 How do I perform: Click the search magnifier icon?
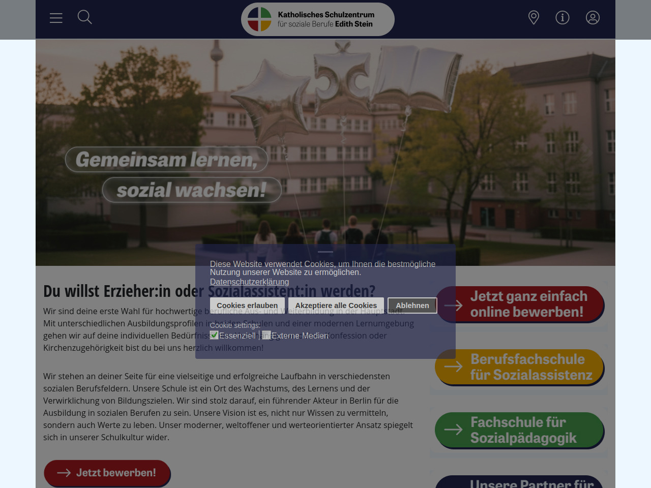click(84, 17)
